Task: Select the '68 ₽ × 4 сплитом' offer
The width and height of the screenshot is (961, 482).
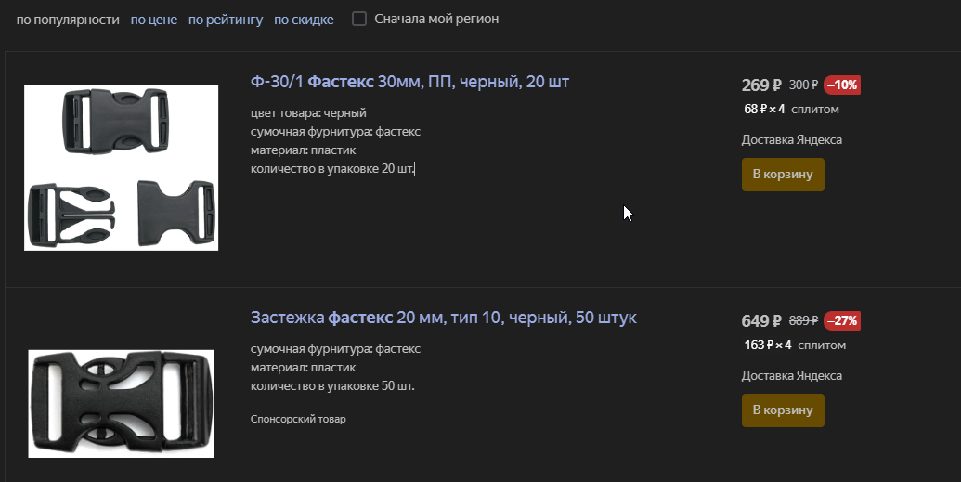Action: [791, 110]
